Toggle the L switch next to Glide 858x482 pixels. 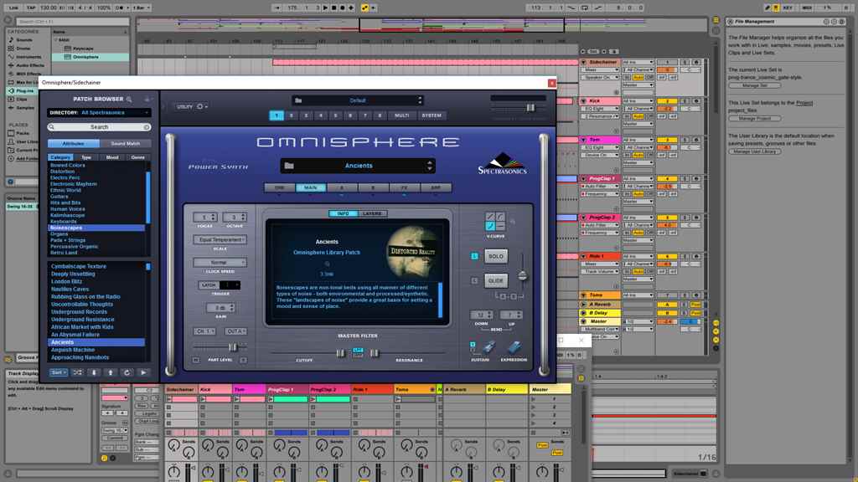[x=474, y=281]
